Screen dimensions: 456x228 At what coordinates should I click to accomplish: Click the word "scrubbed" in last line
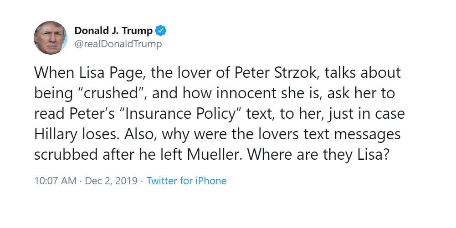click(66, 155)
